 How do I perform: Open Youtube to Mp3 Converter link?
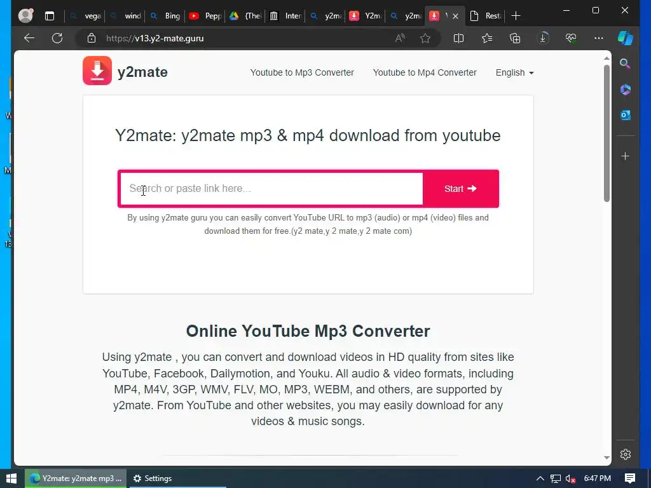302,72
